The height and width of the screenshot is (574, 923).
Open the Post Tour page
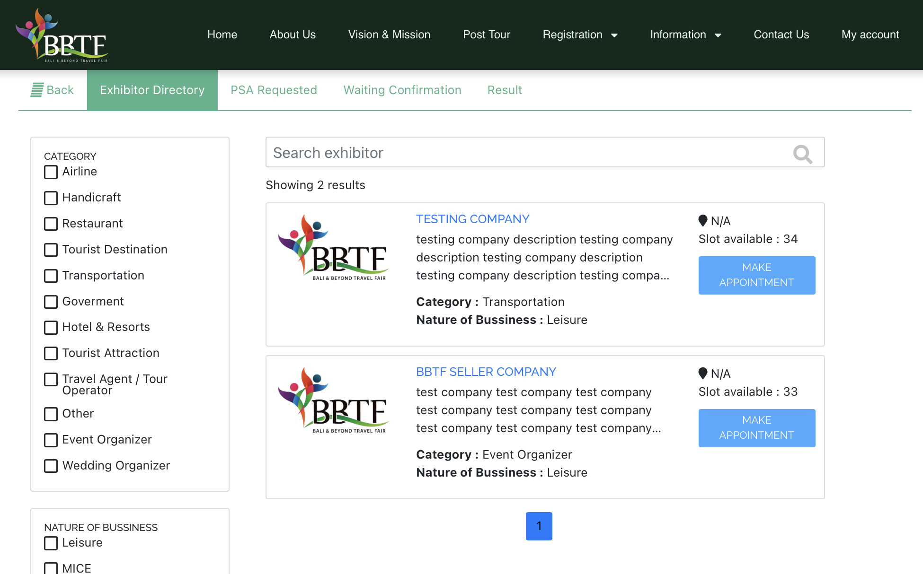point(487,35)
